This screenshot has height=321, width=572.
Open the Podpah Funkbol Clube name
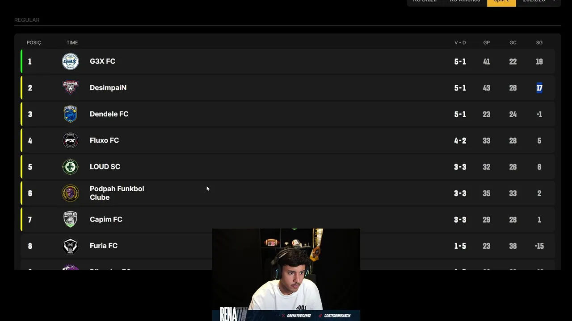(117, 193)
